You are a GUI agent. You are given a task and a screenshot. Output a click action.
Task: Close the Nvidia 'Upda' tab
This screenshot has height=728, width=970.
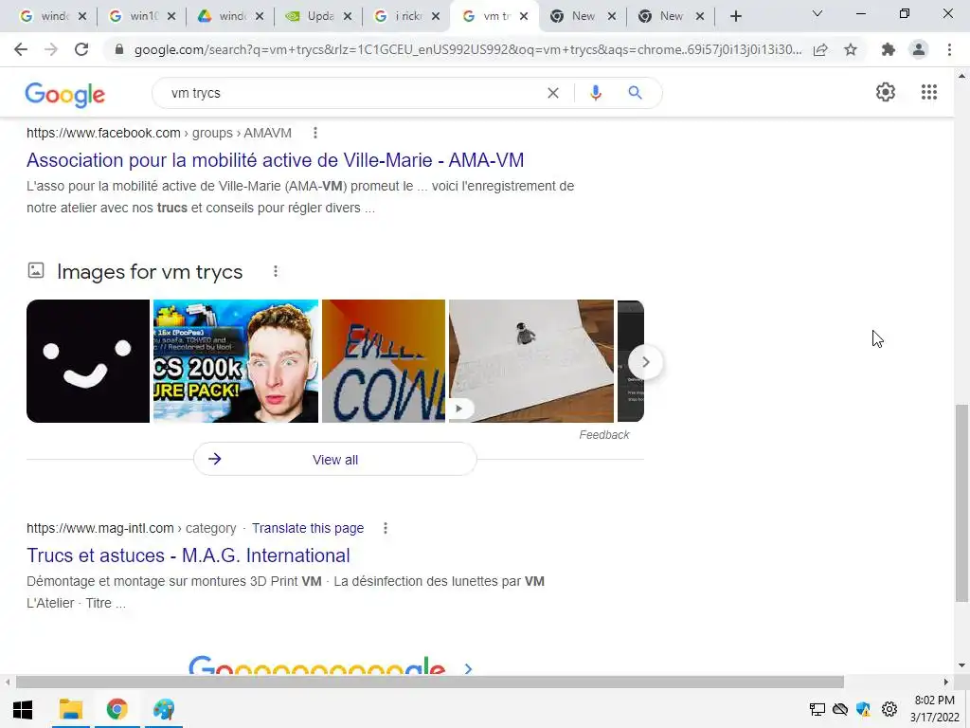pyautogui.click(x=348, y=17)
